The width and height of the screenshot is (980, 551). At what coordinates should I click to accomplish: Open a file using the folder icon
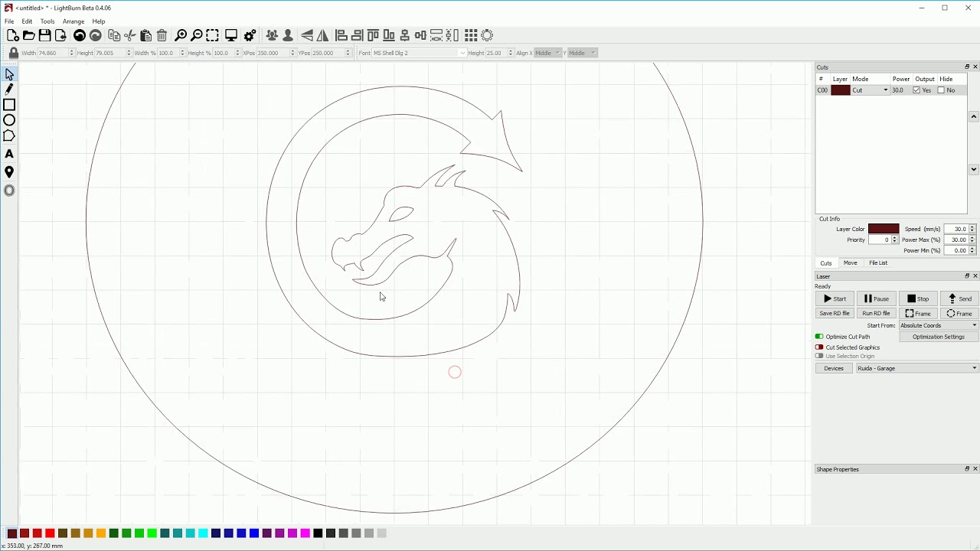(29, 35)
